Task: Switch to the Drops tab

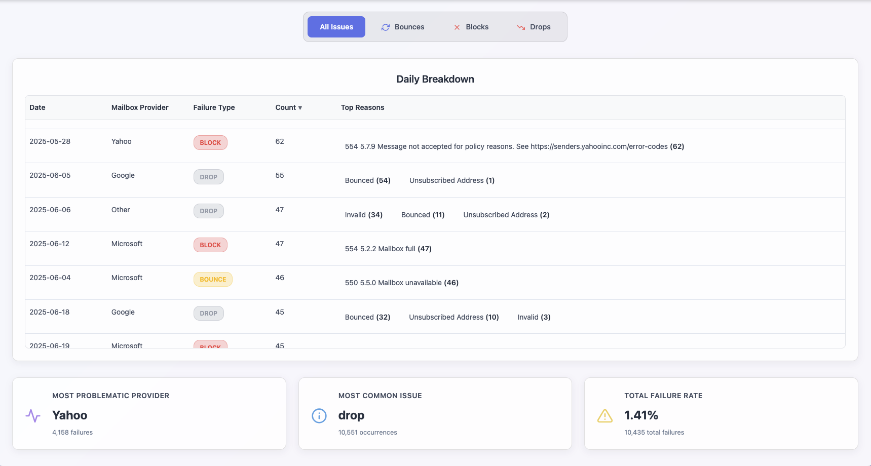Action: click(534, 27)
